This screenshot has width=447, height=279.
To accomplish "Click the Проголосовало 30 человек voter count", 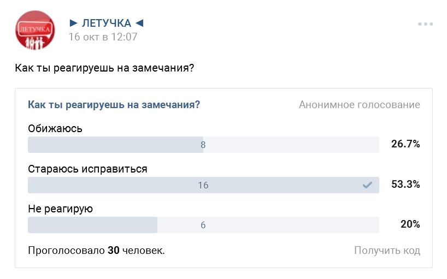I will pyautogui.click(x=96, y=251).
